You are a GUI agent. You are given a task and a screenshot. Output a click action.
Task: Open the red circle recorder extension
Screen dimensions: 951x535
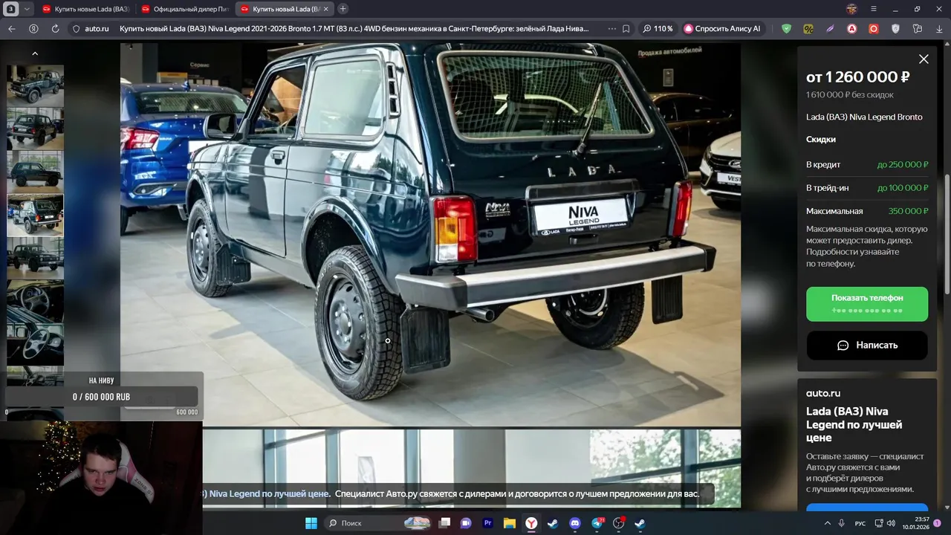(874, 29)
